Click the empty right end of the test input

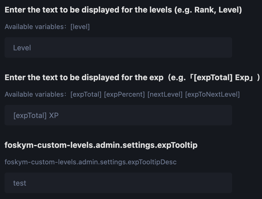(199, 183)
